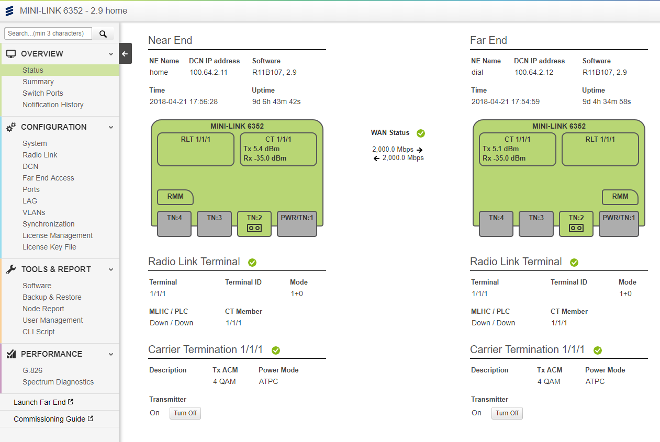660x442 pixels.
Task: Click the WAN Status green check icon
Action: pyautogui.click(x=421, y=133)
